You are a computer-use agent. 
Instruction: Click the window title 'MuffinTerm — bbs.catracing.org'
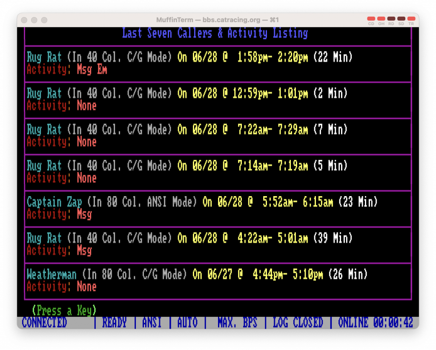(x=218, y=20)
